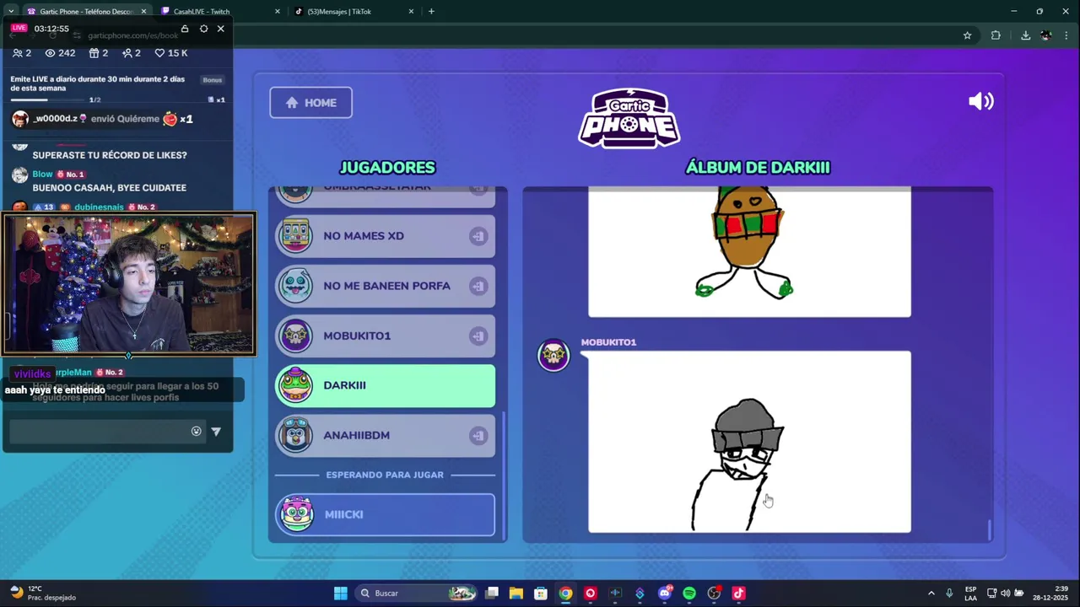
Task: Open browser extensions puzzle icon
Action: coord(996,35)
